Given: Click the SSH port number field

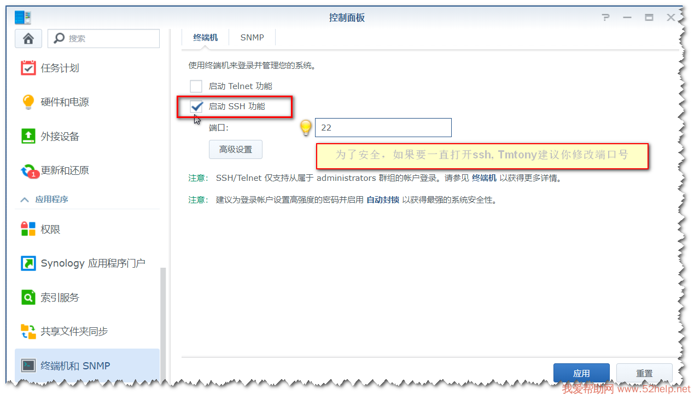Looking at the screenshot, I should (383, 128).
